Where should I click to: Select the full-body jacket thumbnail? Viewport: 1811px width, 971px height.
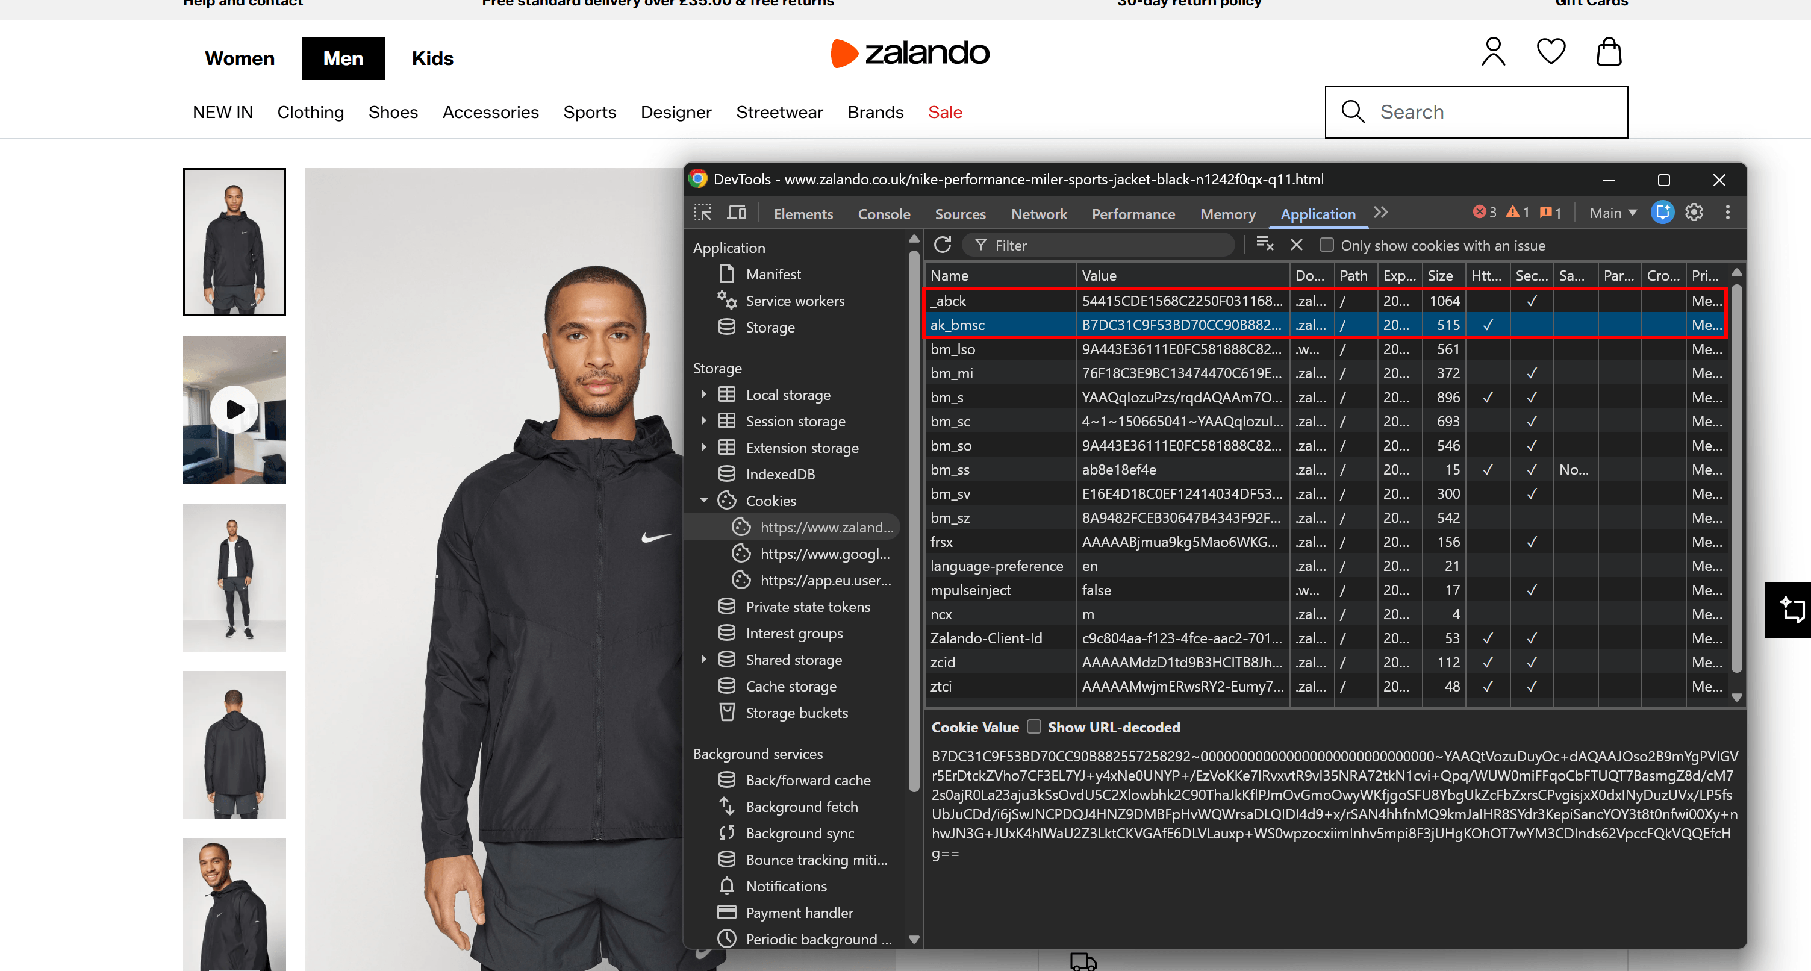tap(234, 577)
